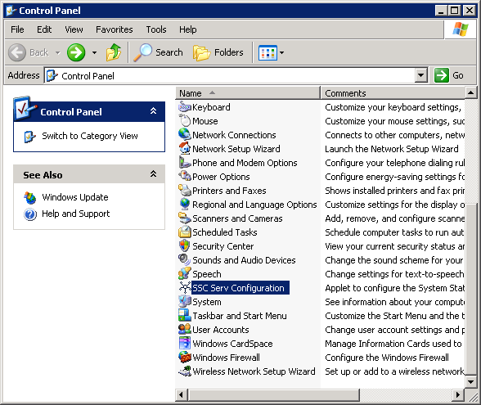Click the Back toolbar button

pos(28,52)
